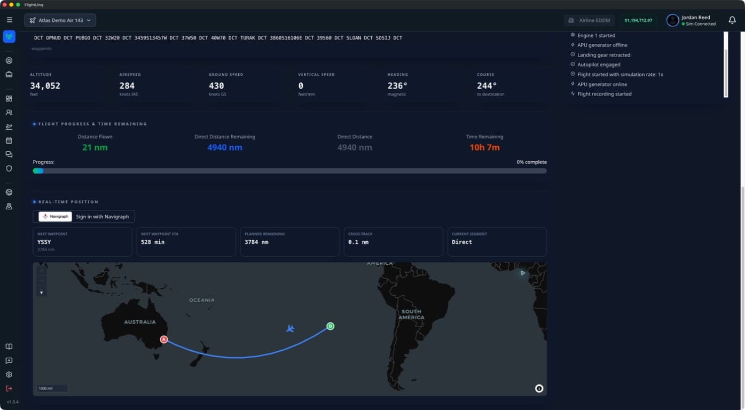Open the departing plane flights icon

point(9,127)
